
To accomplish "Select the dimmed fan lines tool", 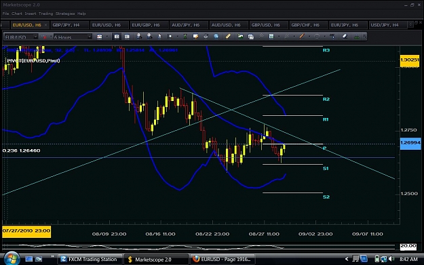I will tap(287, 36).
